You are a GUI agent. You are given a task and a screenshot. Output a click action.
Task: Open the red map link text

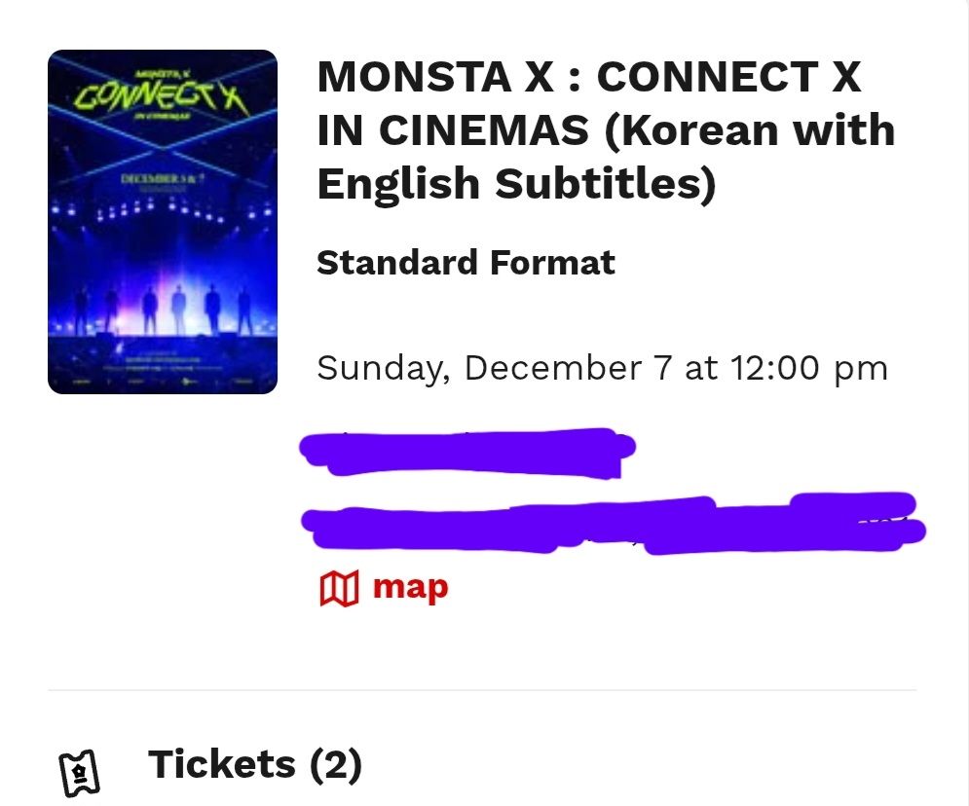pos(410,587)
